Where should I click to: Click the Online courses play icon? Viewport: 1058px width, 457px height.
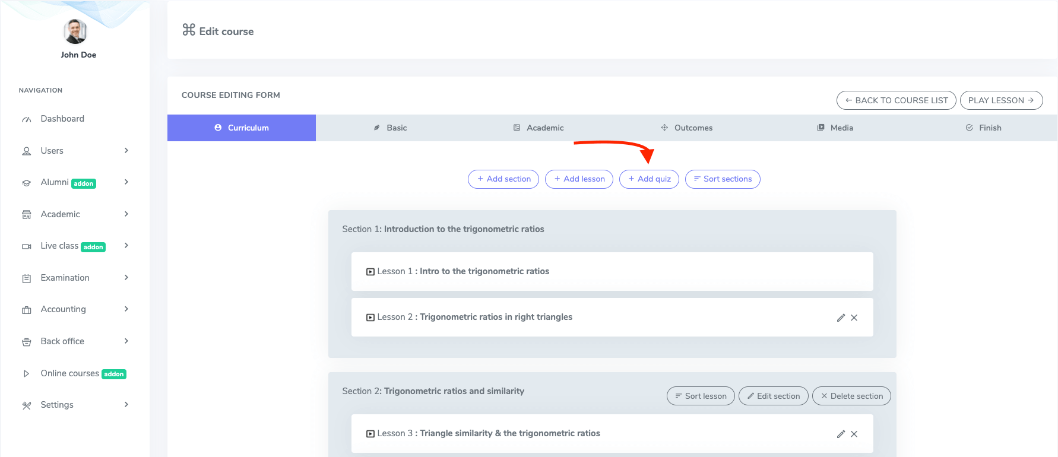(26, 374)
